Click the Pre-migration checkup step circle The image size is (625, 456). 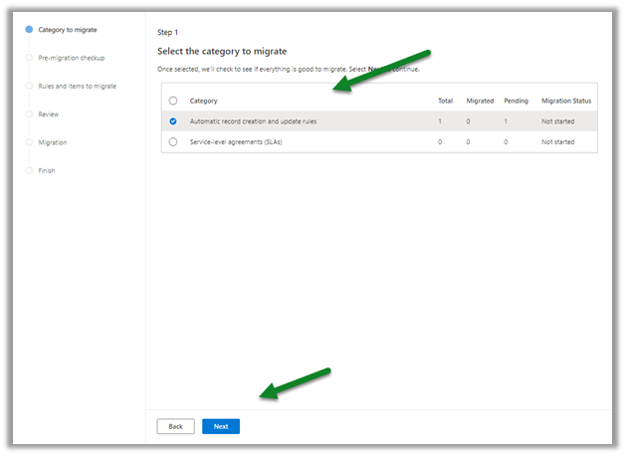pos(29,58)
